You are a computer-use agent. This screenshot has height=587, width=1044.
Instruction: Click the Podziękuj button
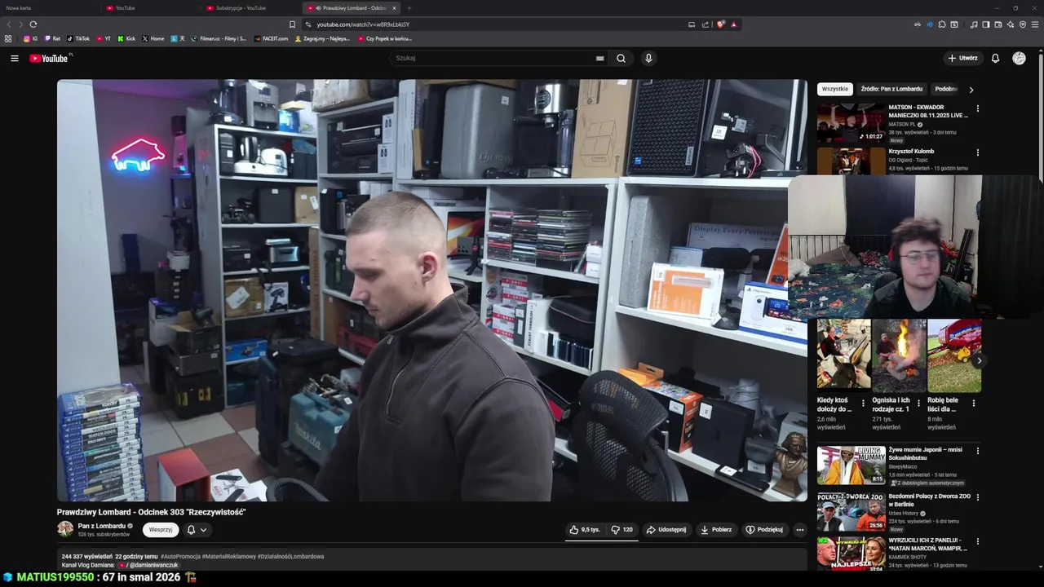764,530
